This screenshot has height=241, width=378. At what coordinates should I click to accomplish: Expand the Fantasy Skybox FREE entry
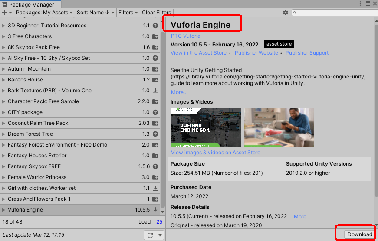(x=3, y=166)
